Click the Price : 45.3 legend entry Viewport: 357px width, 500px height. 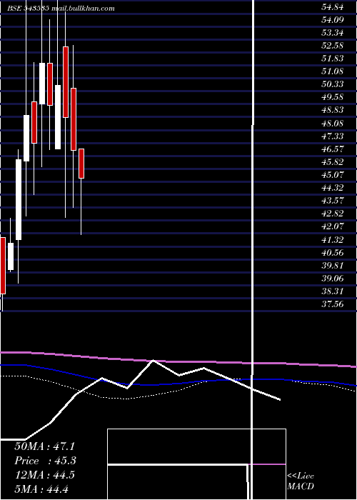(x=45, y=461)
